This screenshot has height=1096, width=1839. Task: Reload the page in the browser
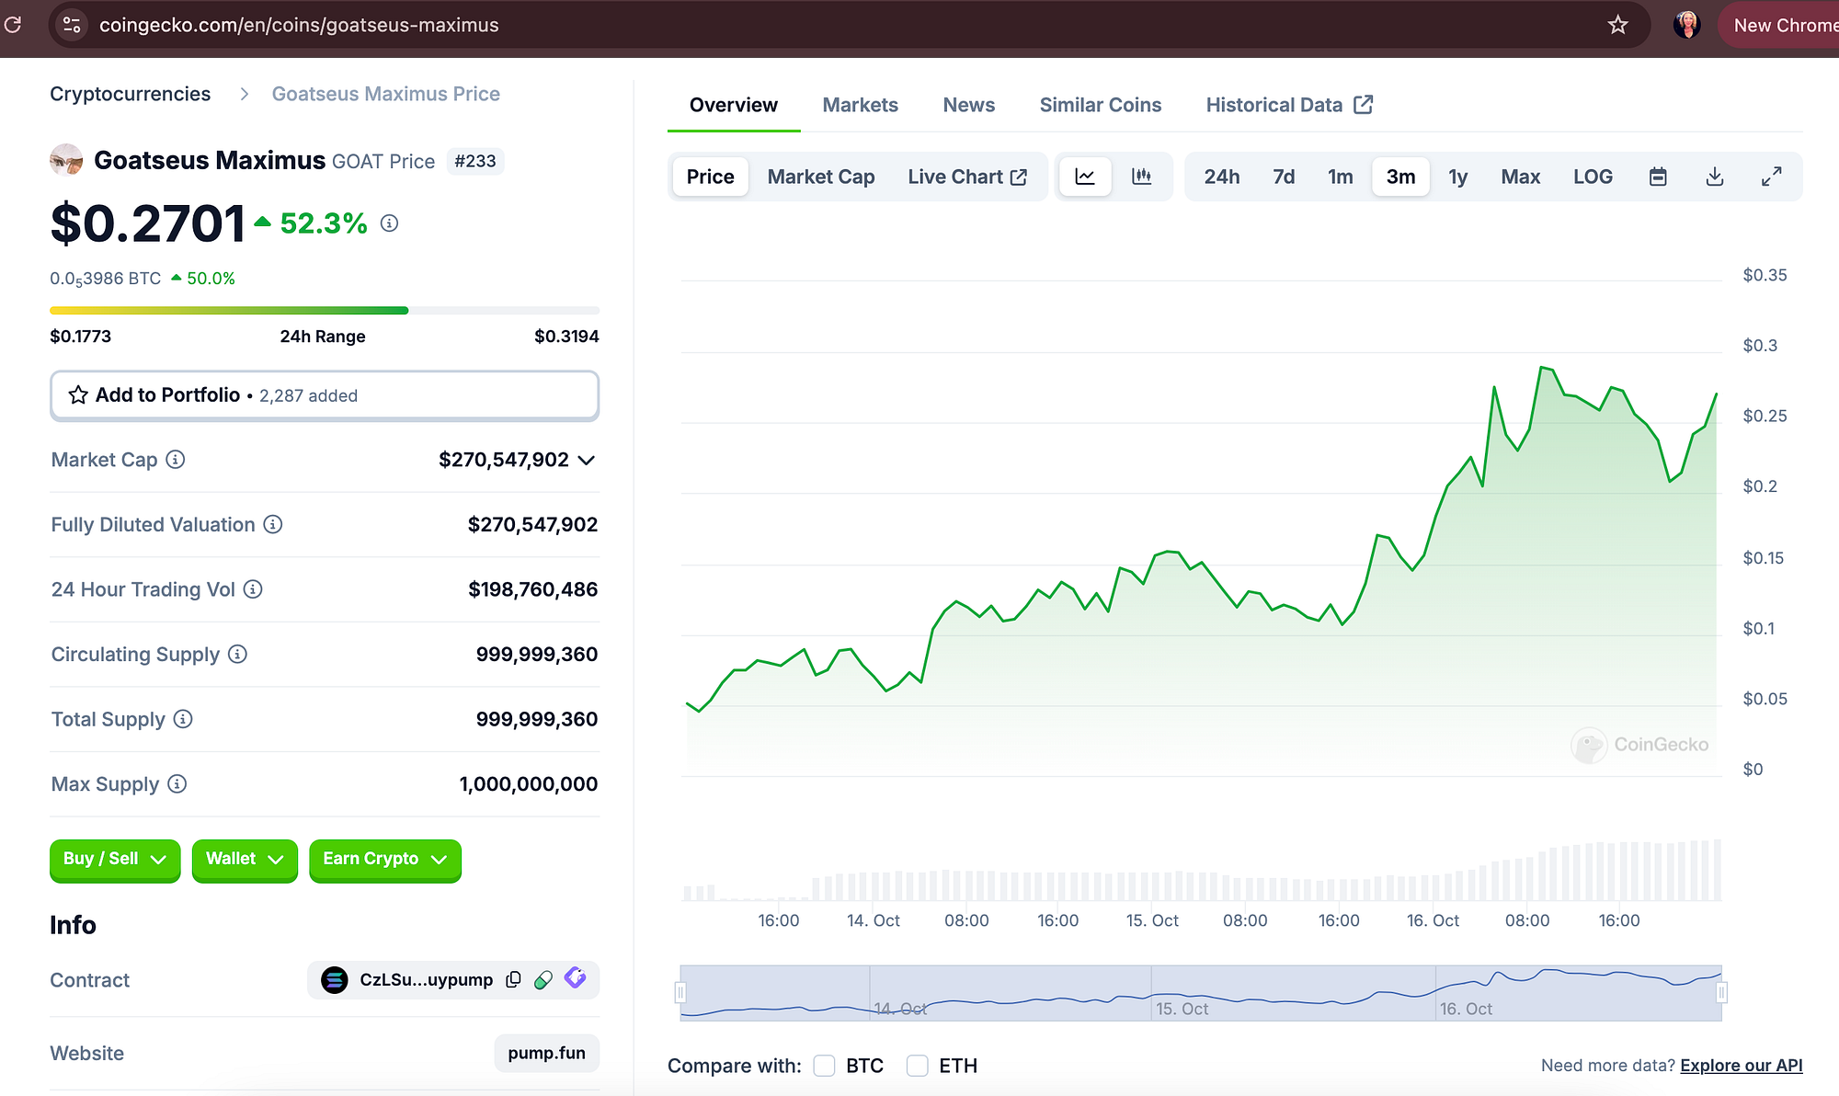tap(13, 25)
